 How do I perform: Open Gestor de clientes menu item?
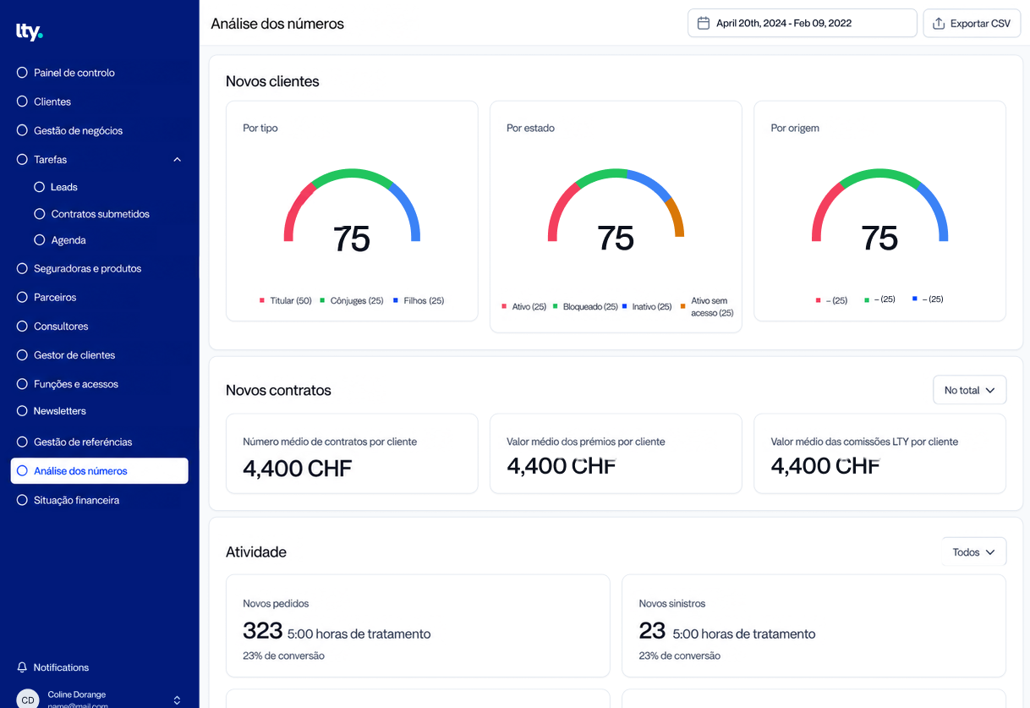pyautogui.click(x=74, y=355)
